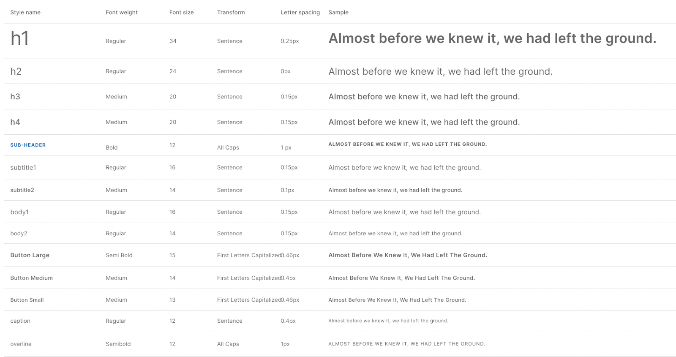Select the Button Large style name
The width and height of the screenshot is (676, 357).
pyautogui.click(x=30, y=255)
